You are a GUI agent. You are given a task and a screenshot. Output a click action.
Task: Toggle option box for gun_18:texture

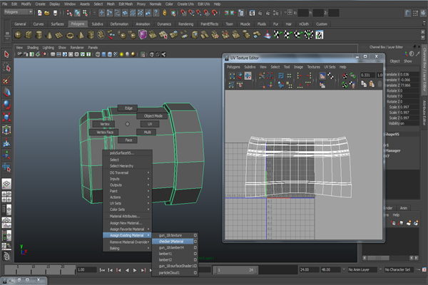[195, 235]
